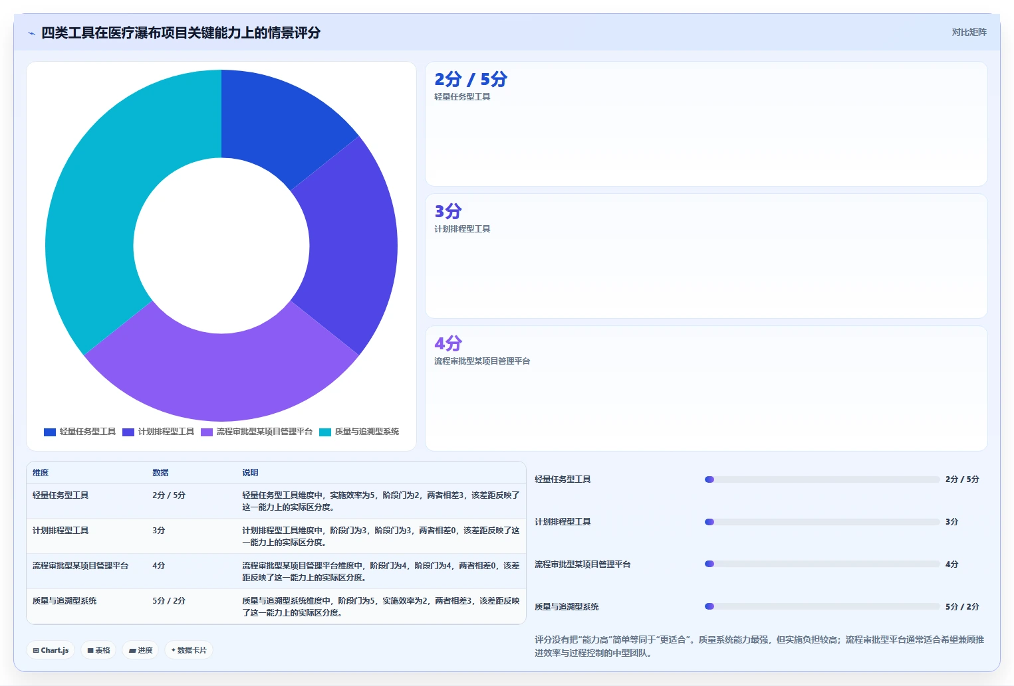This screenshot has height=686, width=1014.
Task: Click the 计划排程型工具 progress bar
Action: (x=822, y=522)
